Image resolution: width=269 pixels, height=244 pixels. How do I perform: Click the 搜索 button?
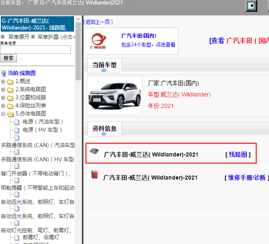click(8, 58)
